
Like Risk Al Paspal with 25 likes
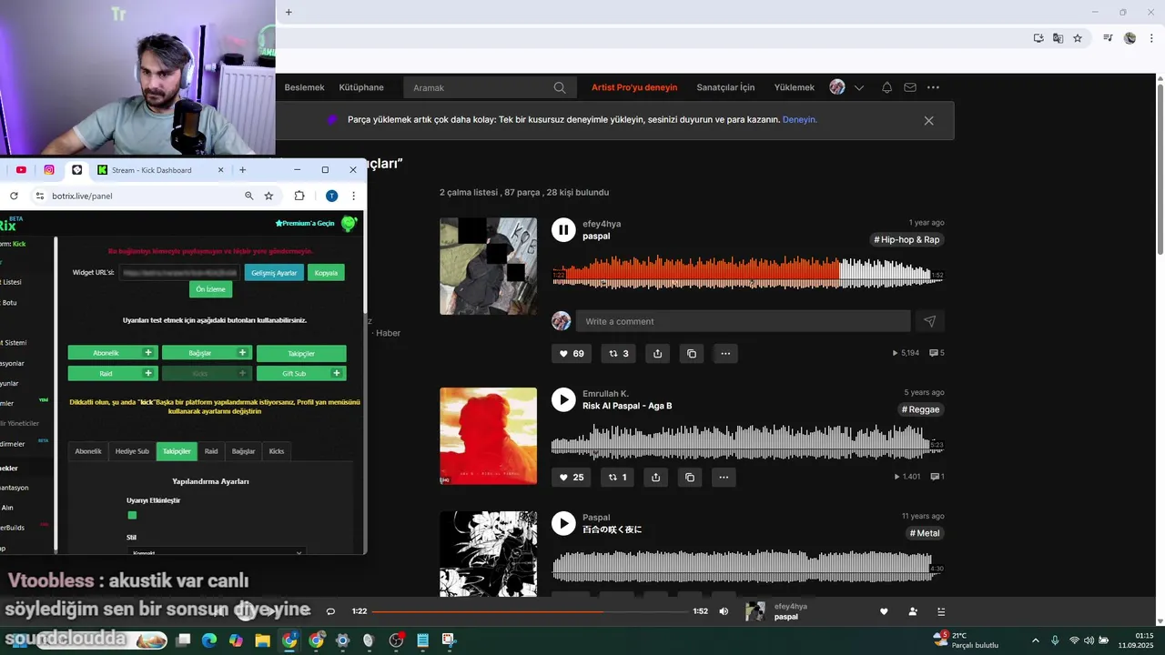tap(572, 477)
